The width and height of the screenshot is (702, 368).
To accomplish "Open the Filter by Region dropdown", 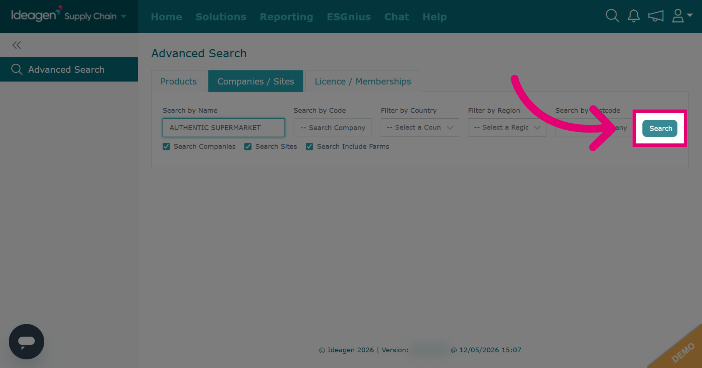I will pos(507,127).
